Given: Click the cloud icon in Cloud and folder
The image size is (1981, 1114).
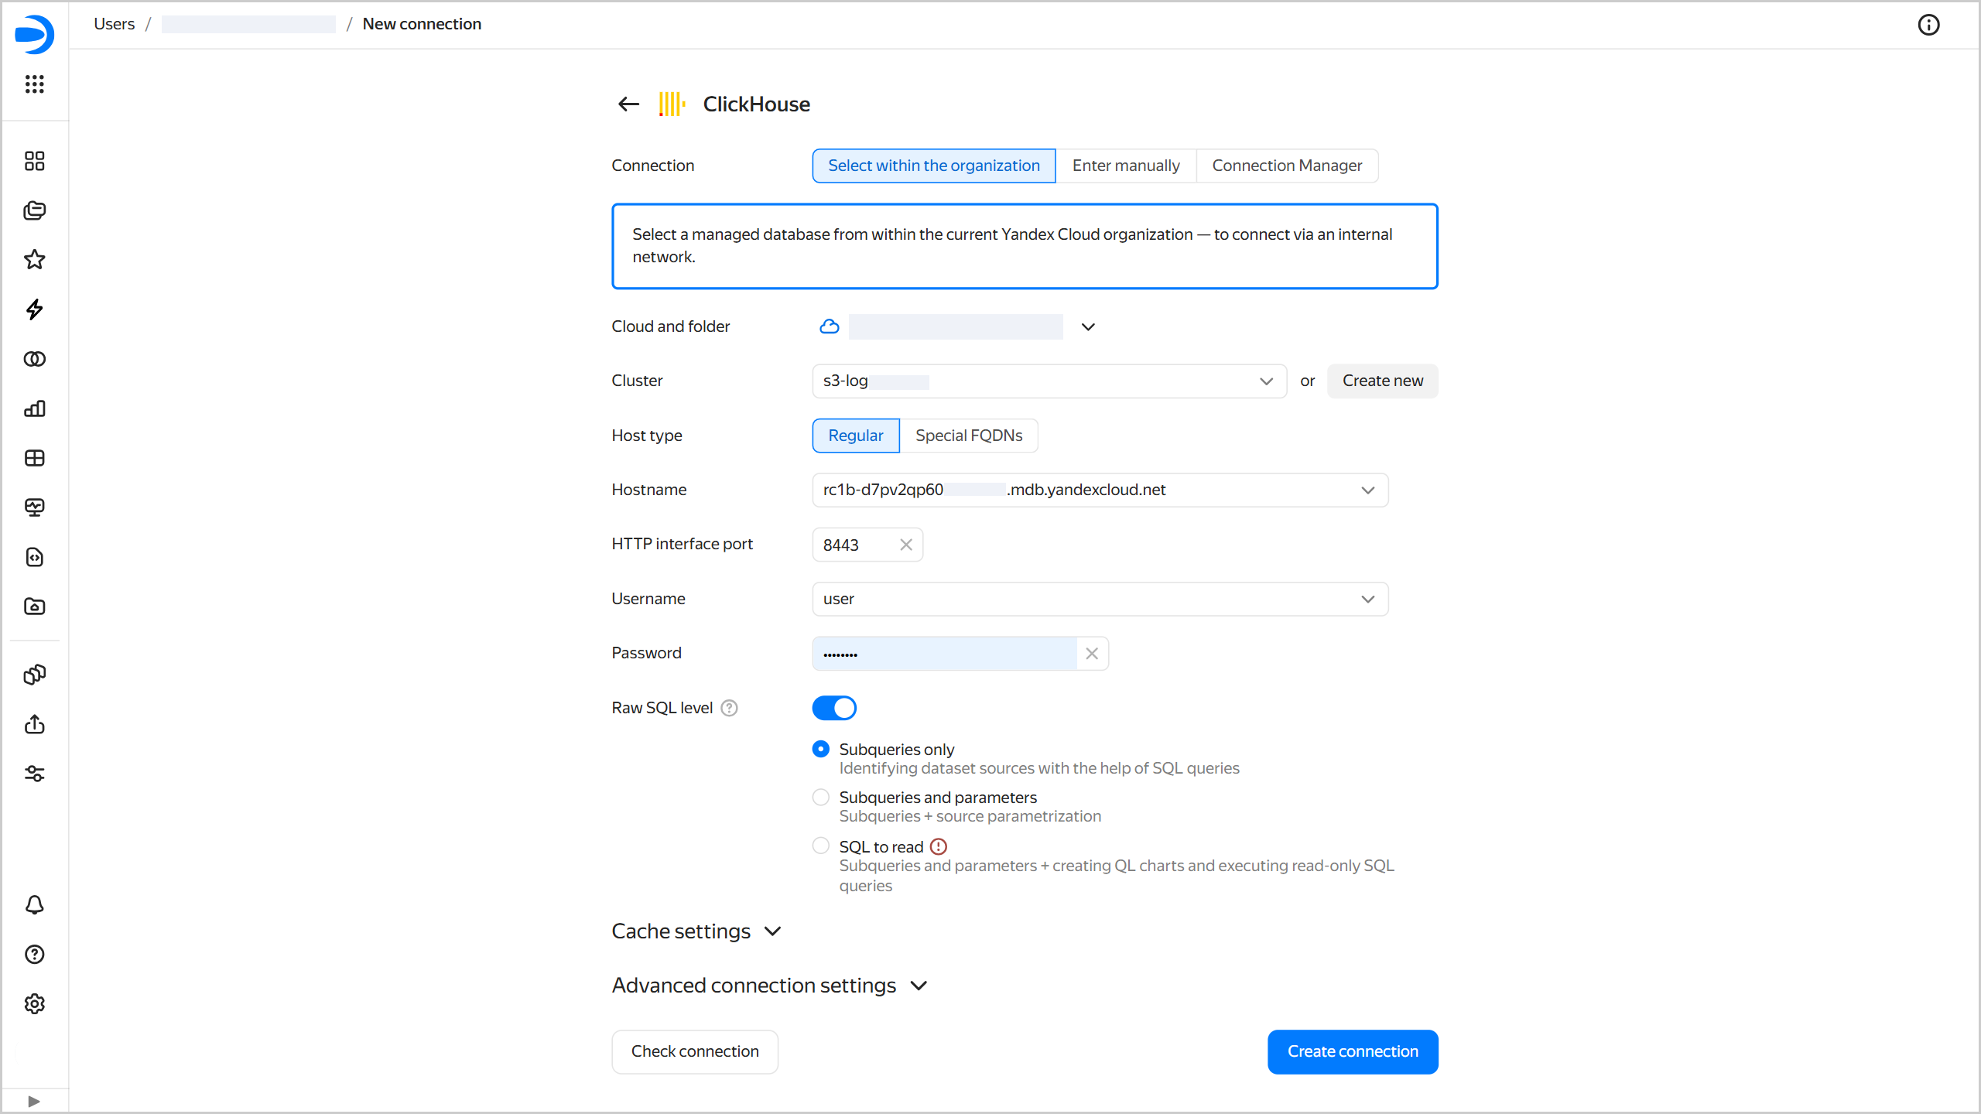Looking at the screenshot, I should pos(830,326).
